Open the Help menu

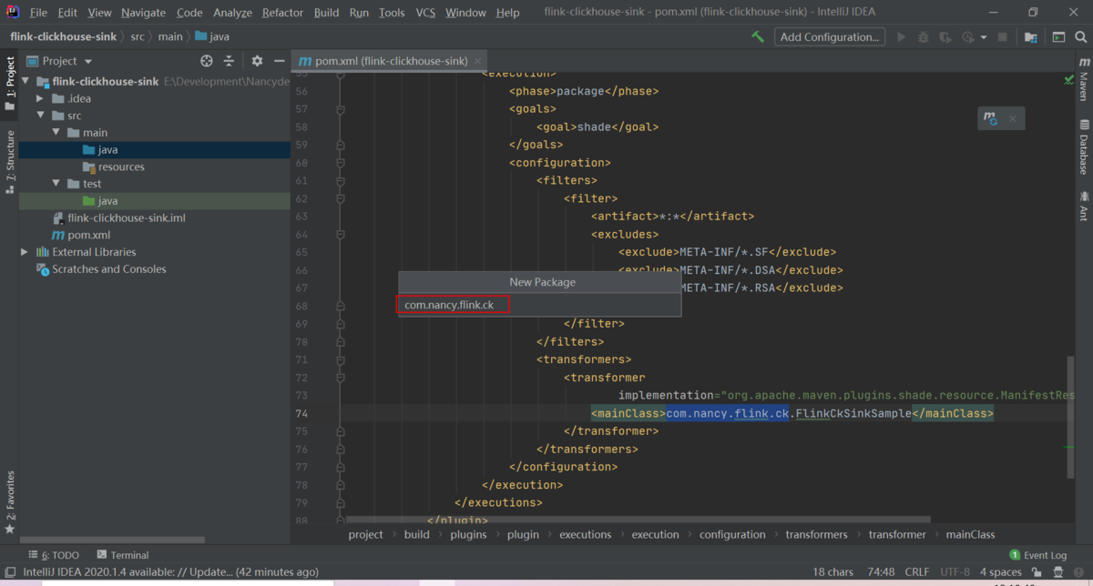tap(507, 13)
